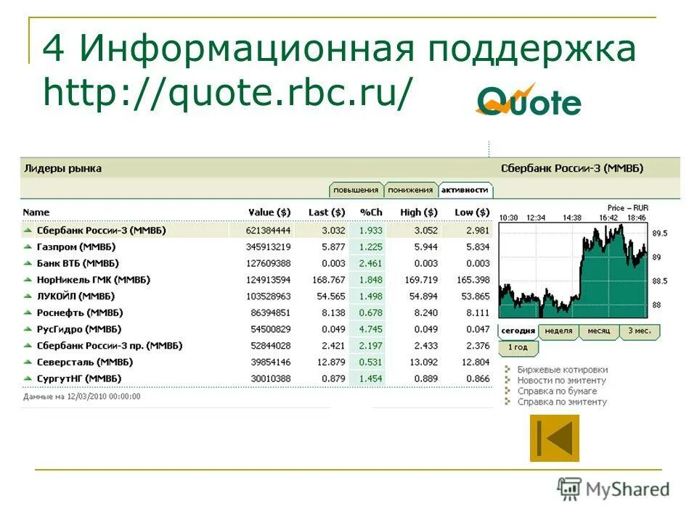Click green up arrow beside ЛУКОЙЛ (ММВБ)
This screenshot has width=697, height=522.
(28, 296)
